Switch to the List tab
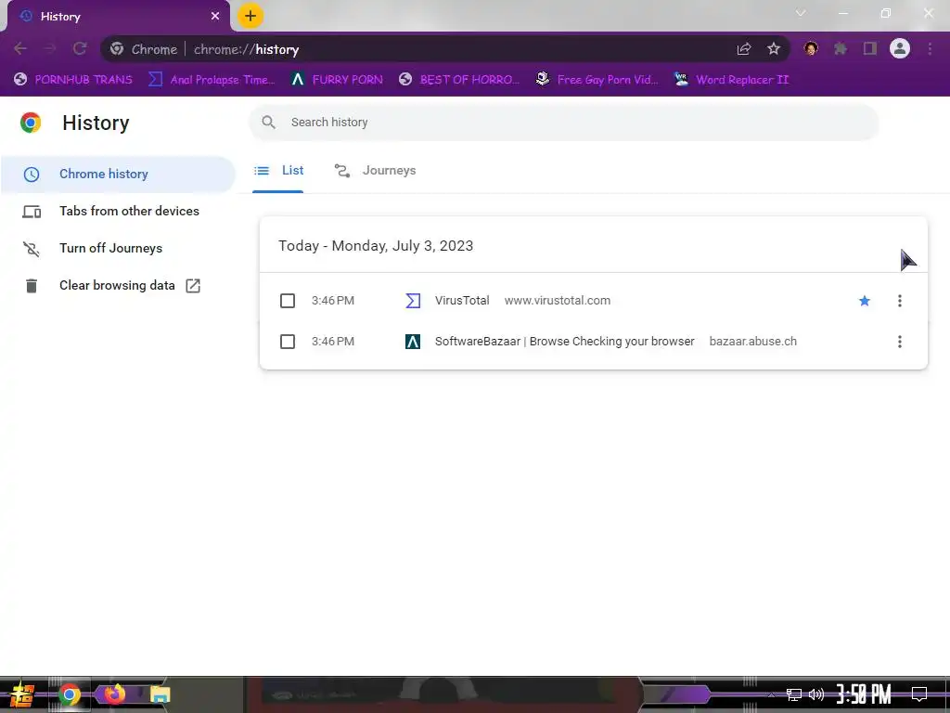The height and width of the screenshot is (713, 950). point(278,171)
